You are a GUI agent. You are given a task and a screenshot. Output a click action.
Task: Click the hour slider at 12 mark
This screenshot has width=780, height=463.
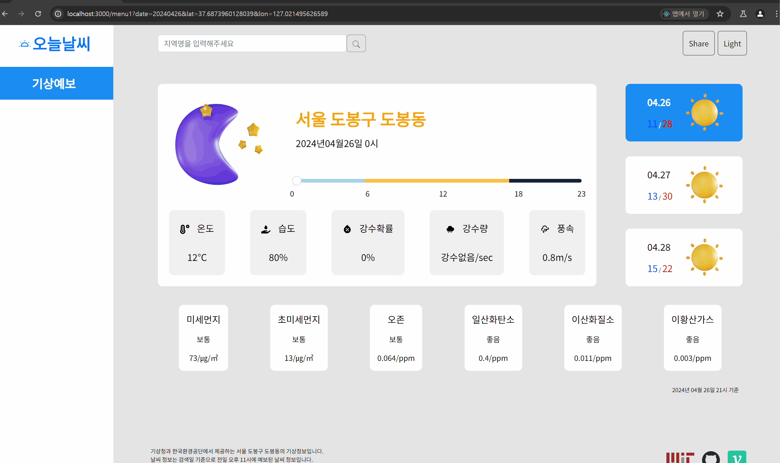[443, 181]
